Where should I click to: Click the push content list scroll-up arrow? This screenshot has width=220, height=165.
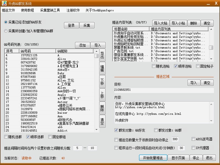[x=211, y=29]
